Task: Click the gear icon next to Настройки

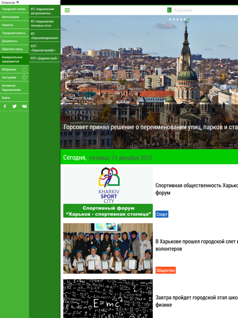Action: point(24,77)
